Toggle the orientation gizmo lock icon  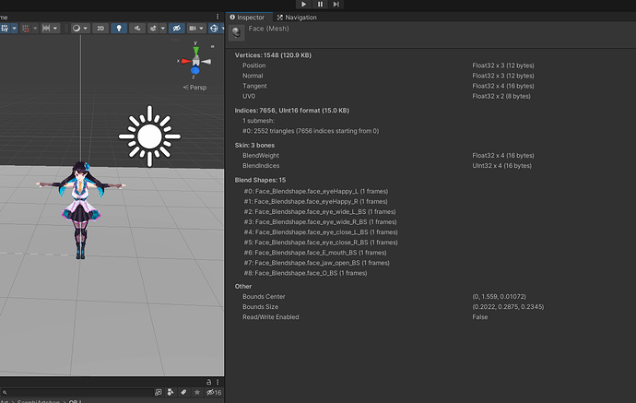[212, 46]
